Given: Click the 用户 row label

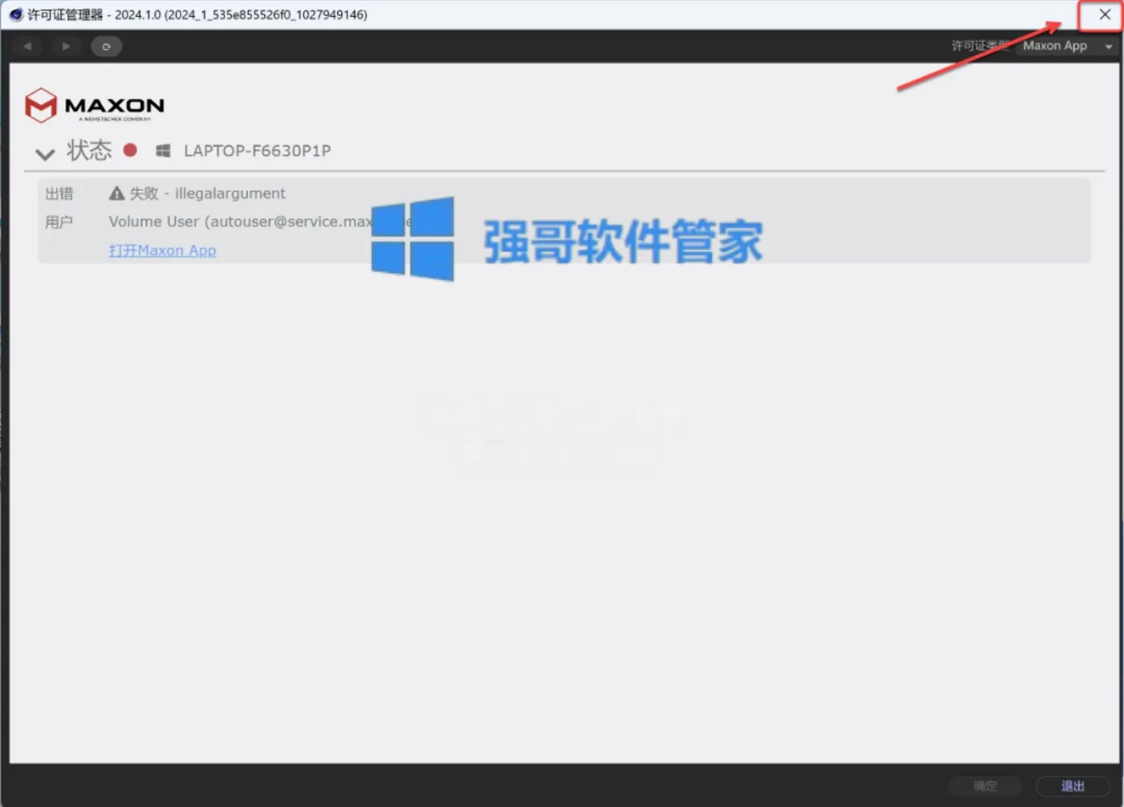Looking at the screenshot, I should point(60,222).
